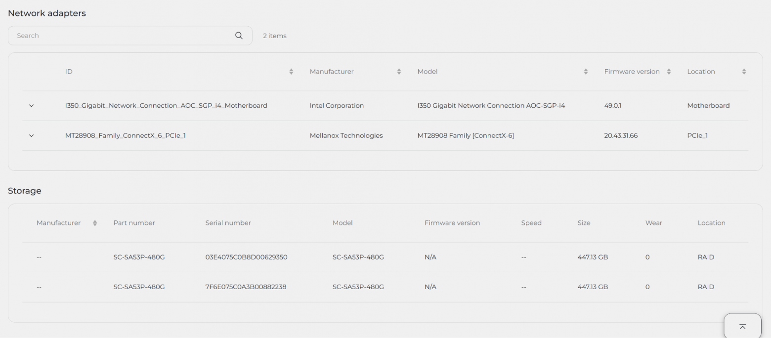The width and height of the screenshot is (771, 338).
Task: Click firmware version 20.43.31.66
Action: (621, 136)
